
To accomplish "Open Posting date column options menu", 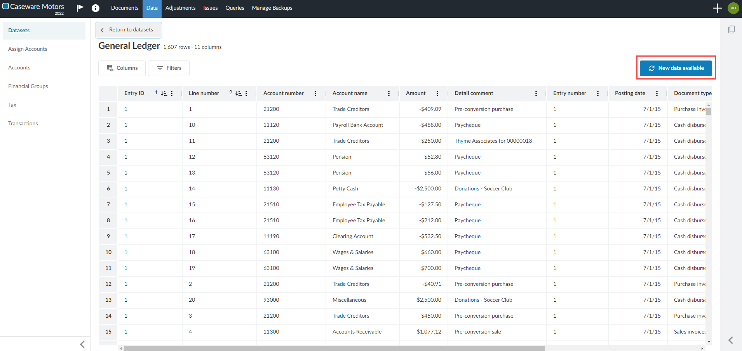I will coord(657,93).
